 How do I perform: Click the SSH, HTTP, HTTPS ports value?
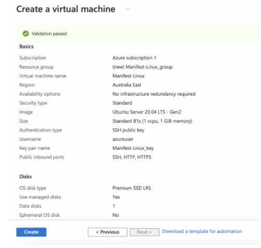[132, 157]
